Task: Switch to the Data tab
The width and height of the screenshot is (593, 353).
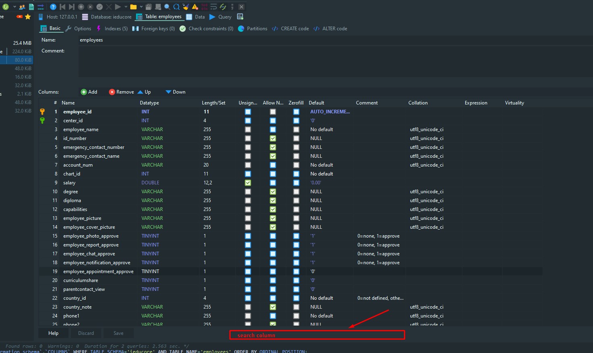Action: click(196, 17)
